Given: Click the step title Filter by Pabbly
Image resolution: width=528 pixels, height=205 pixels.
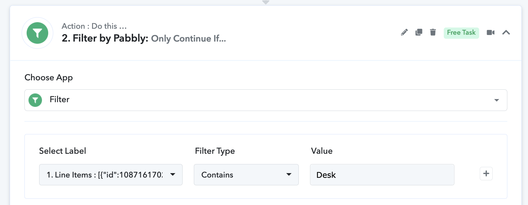Looking at the screenshot, I should coord(105,38).
